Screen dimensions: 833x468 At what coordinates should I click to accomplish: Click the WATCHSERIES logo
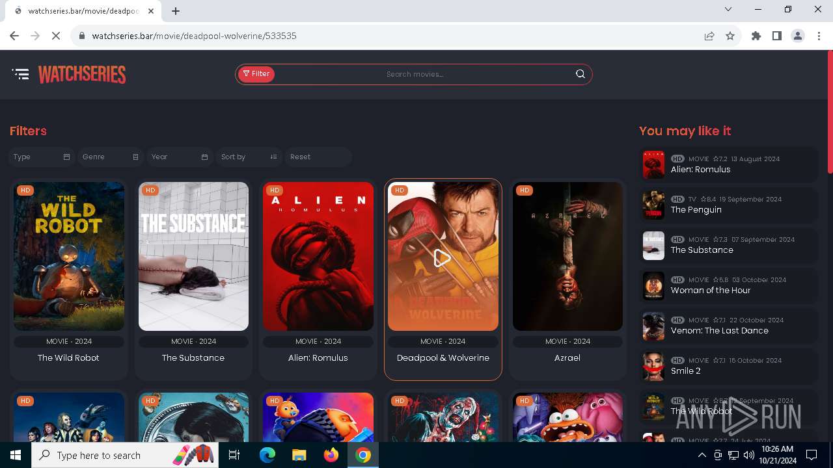[x=82, y=74]
